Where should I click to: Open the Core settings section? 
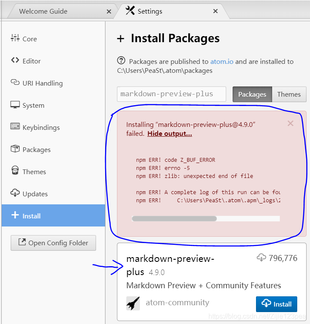click(x=53, y=39)
